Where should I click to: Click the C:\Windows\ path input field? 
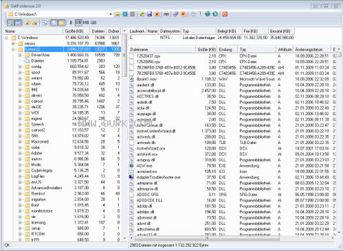60,14
